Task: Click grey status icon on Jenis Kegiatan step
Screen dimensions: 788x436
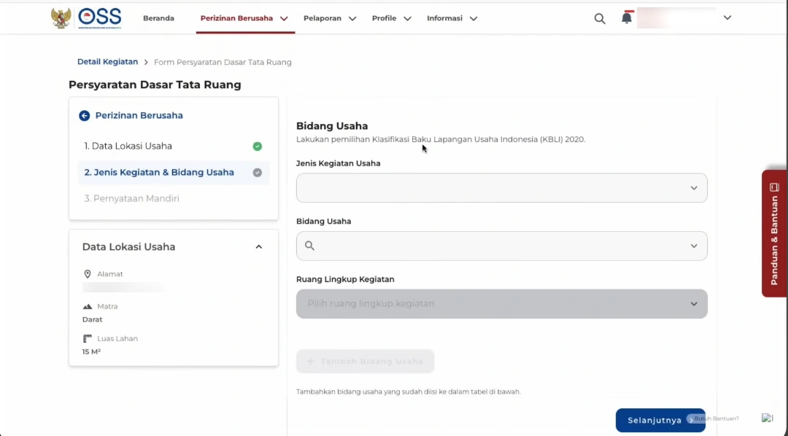Action: tap(257, 173)
